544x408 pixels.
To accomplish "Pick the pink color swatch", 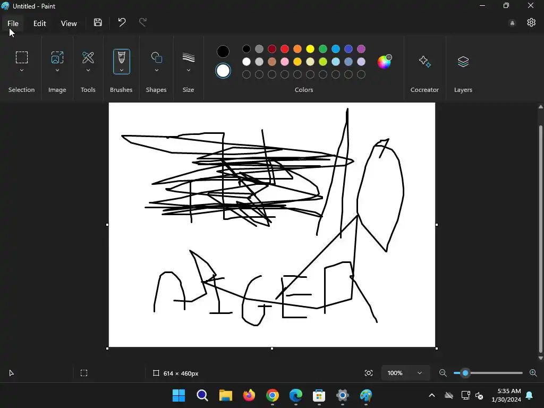I will click(x=285, y=62).
